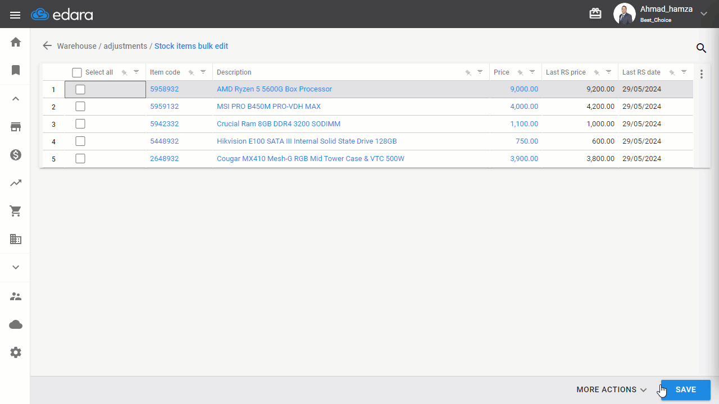
Task: Tick checkbox for Crucial Ram 8GB row
Action: (80, 124)
